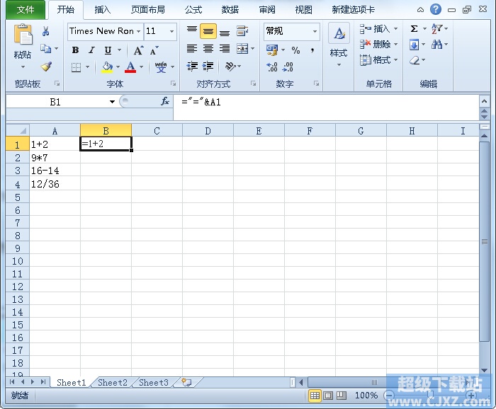496x409 pixels.
Task: Insert a new worksheet tab icon
Action: point(186,383)
